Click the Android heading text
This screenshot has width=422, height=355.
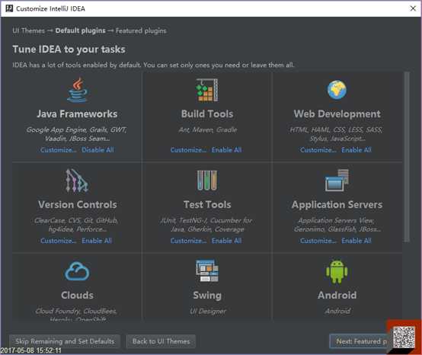[x=337, y=296]
